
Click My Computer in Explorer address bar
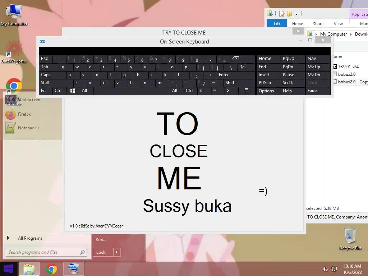tap(333, 34)
